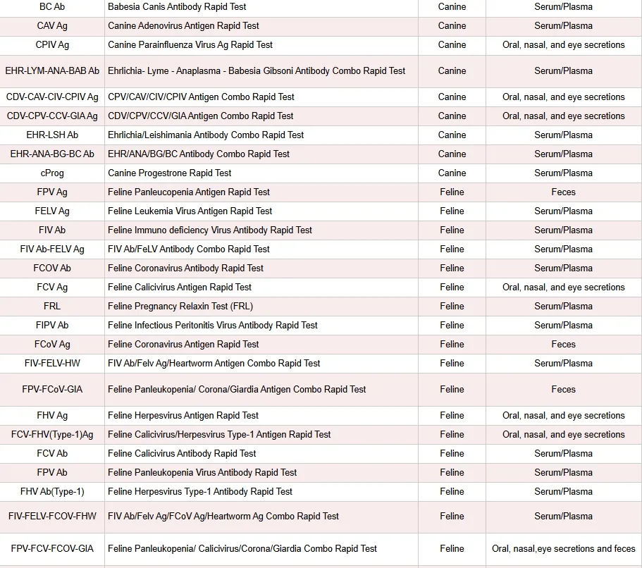Click 'Oral, nasal,eye secretions and feces' cell
Viewport: 642px width, 568px height.
pos(563,549)
